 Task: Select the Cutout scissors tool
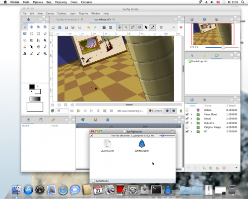[x=25, y=47]
